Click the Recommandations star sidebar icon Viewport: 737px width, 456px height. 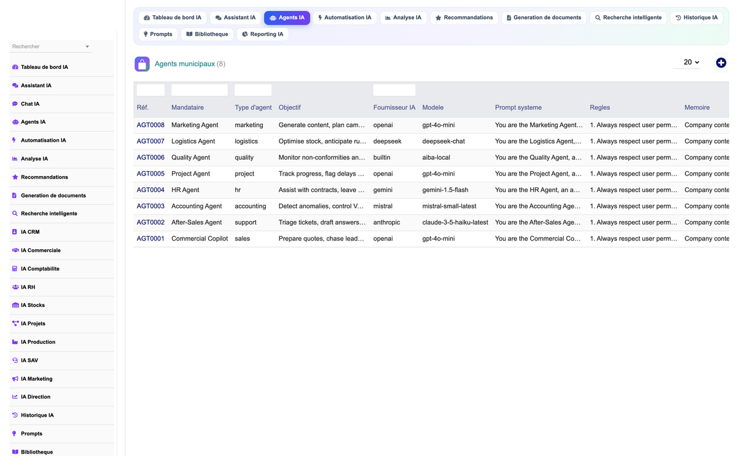(15, 177)
